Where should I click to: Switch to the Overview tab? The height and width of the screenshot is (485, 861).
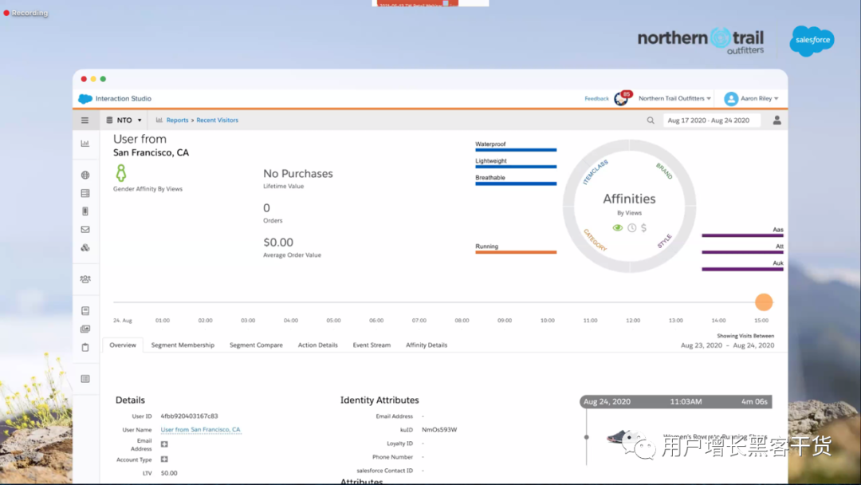(x=123, y=345)
